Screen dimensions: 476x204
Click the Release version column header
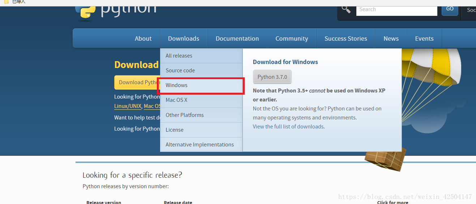(104, 202)
